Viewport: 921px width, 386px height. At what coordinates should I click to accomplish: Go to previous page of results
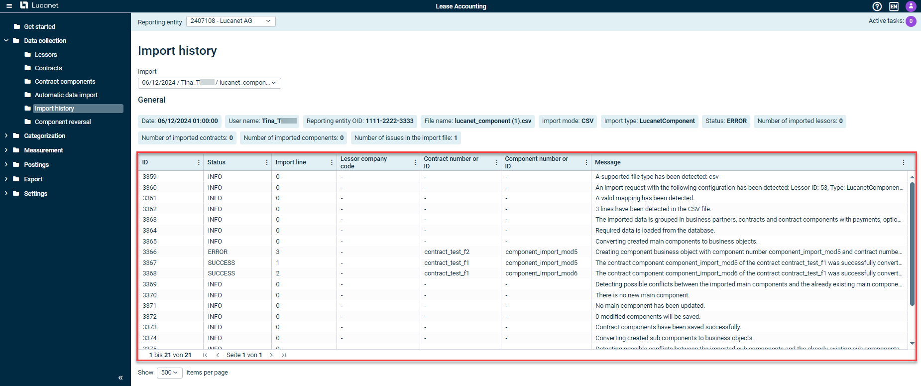click(x=218, y=355)
